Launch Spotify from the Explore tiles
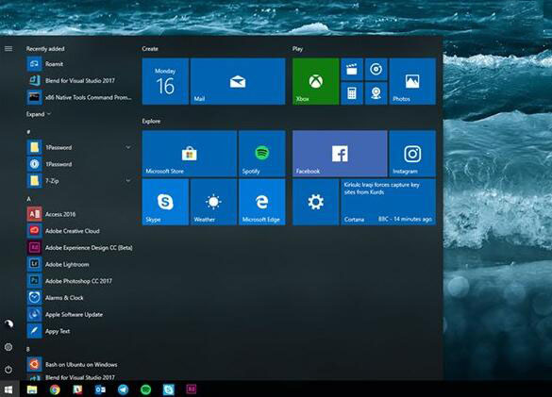 [262, 154]
